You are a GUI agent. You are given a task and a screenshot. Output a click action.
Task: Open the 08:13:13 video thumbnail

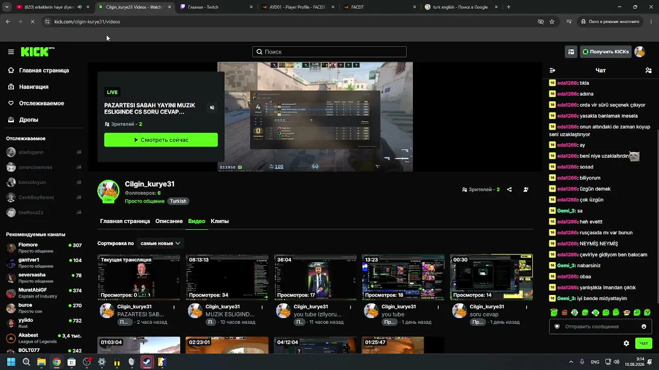pyautogui.click(x=227, y=277)
